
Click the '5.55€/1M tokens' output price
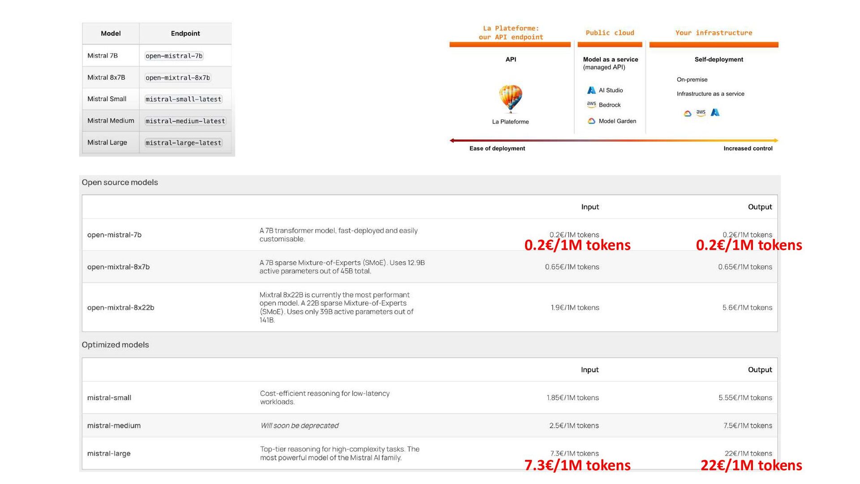coord(745,398)
